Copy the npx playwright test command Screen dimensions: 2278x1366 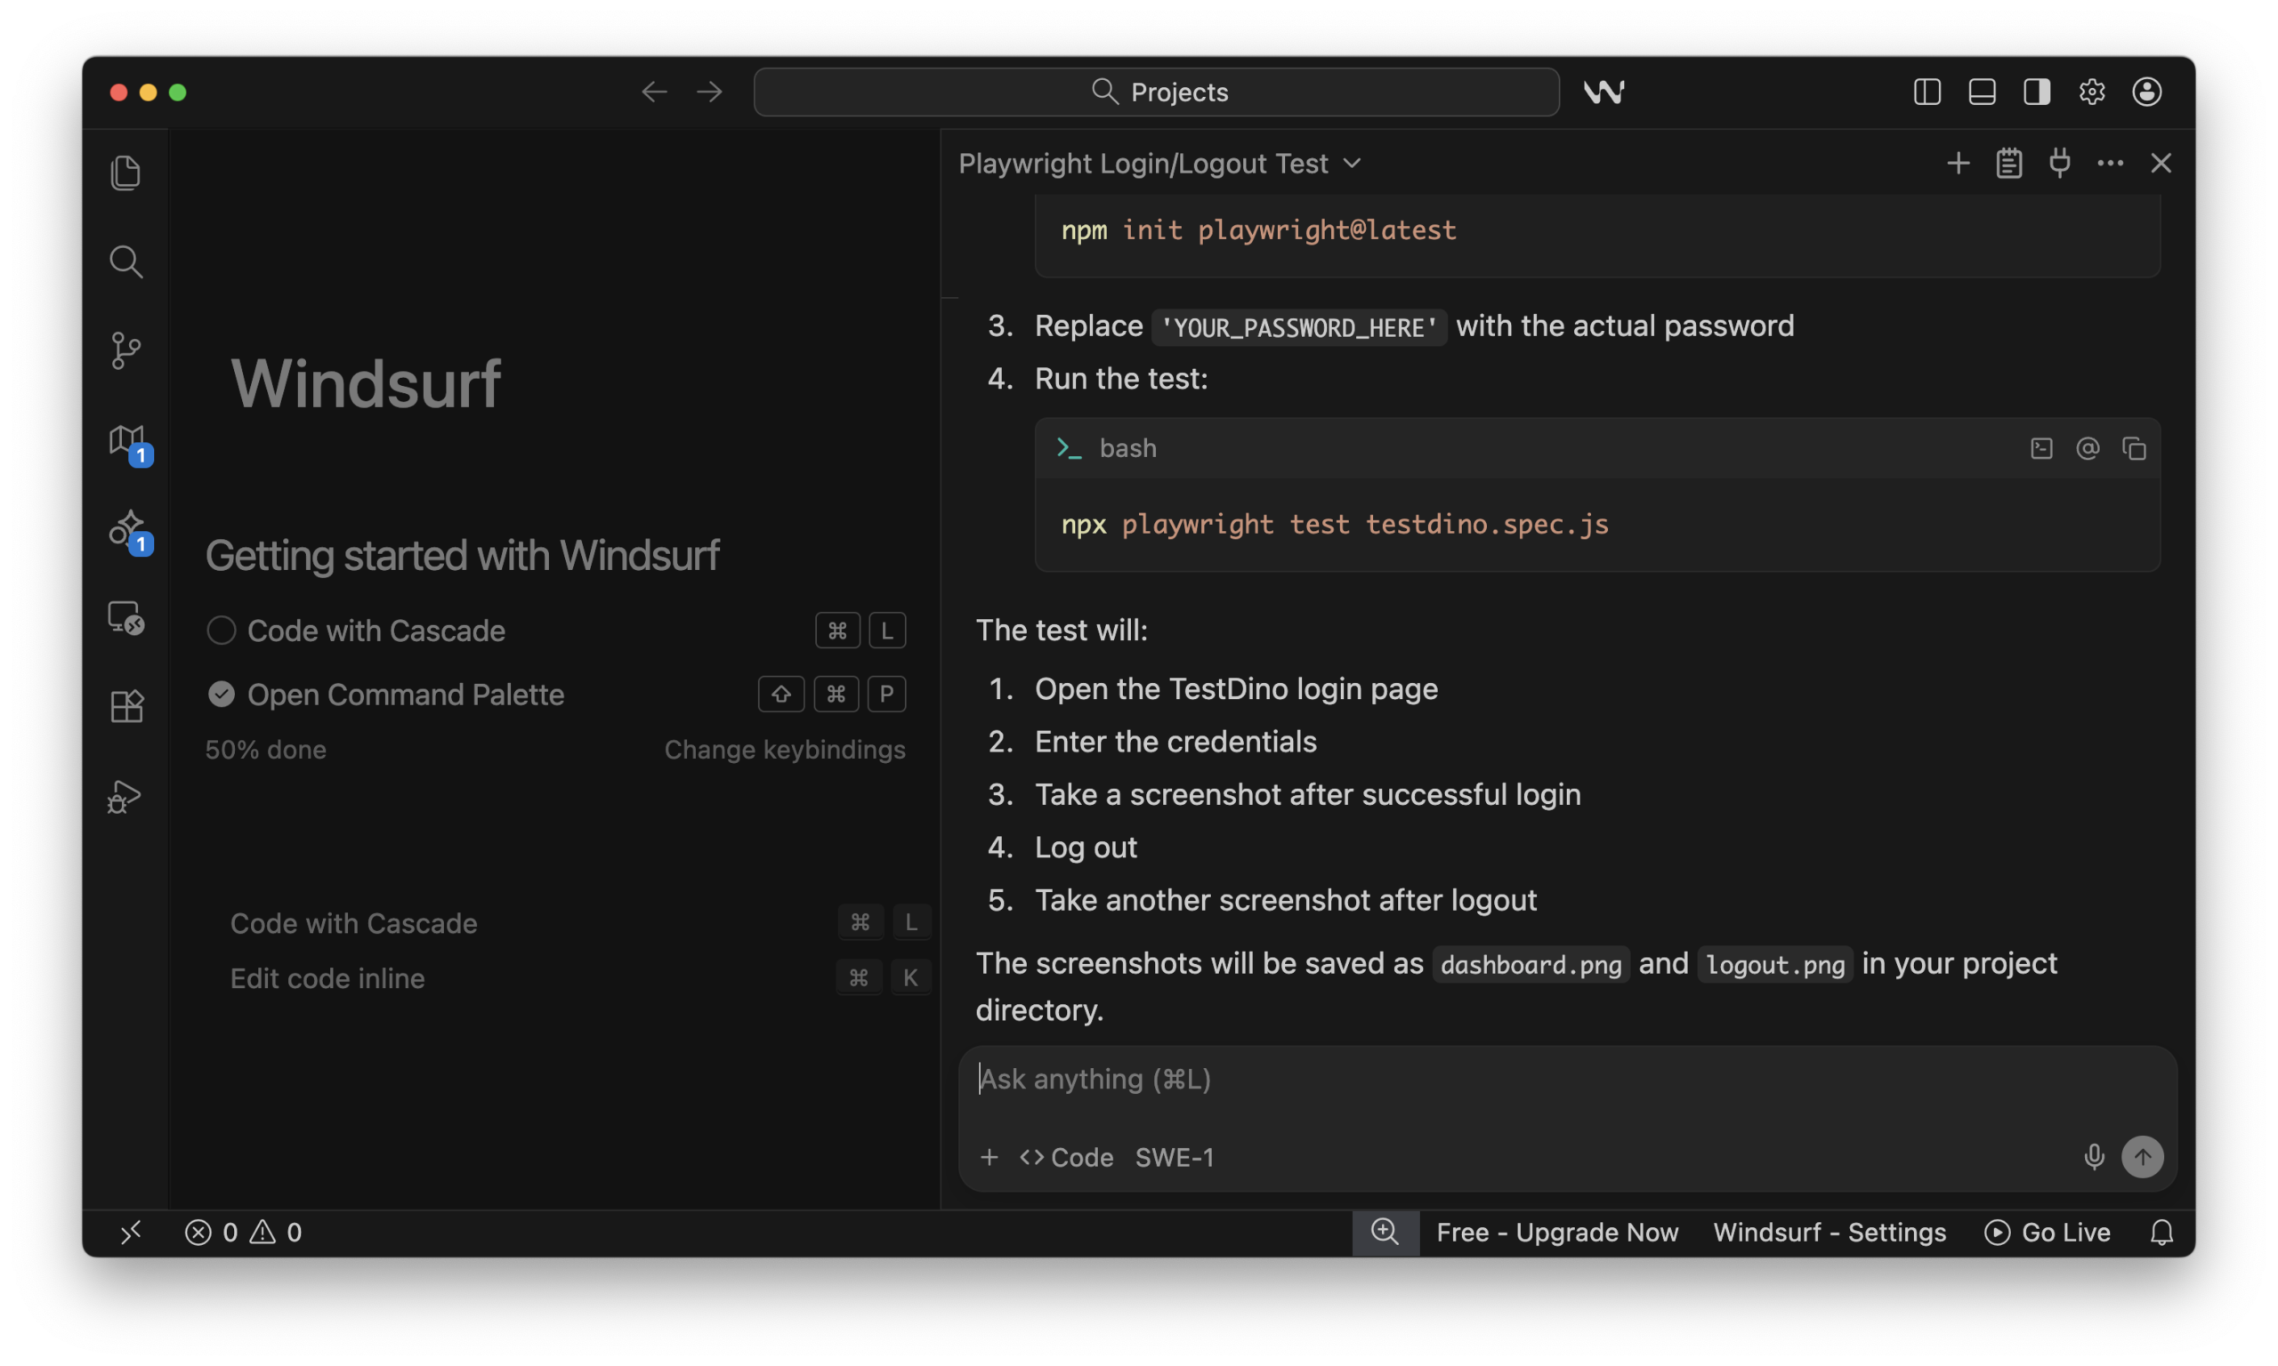click(2134, 448)
